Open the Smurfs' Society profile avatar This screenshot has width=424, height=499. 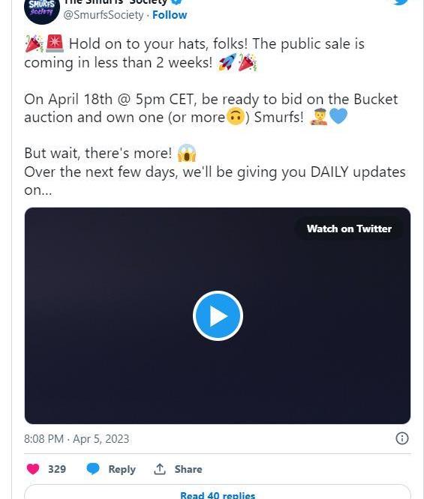pyautogui.click(x=42, y=10)
